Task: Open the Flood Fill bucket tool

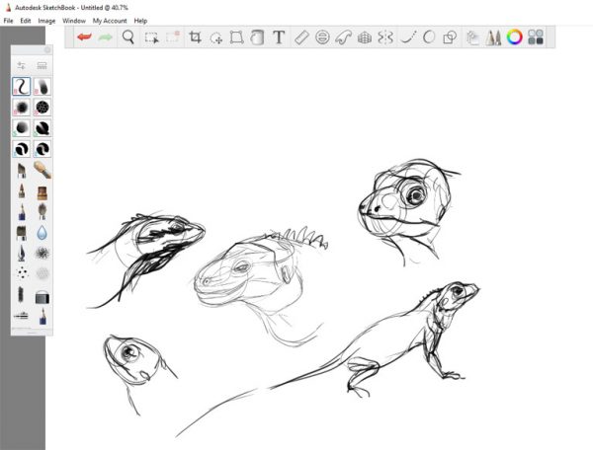Action: tap(257, 37)
